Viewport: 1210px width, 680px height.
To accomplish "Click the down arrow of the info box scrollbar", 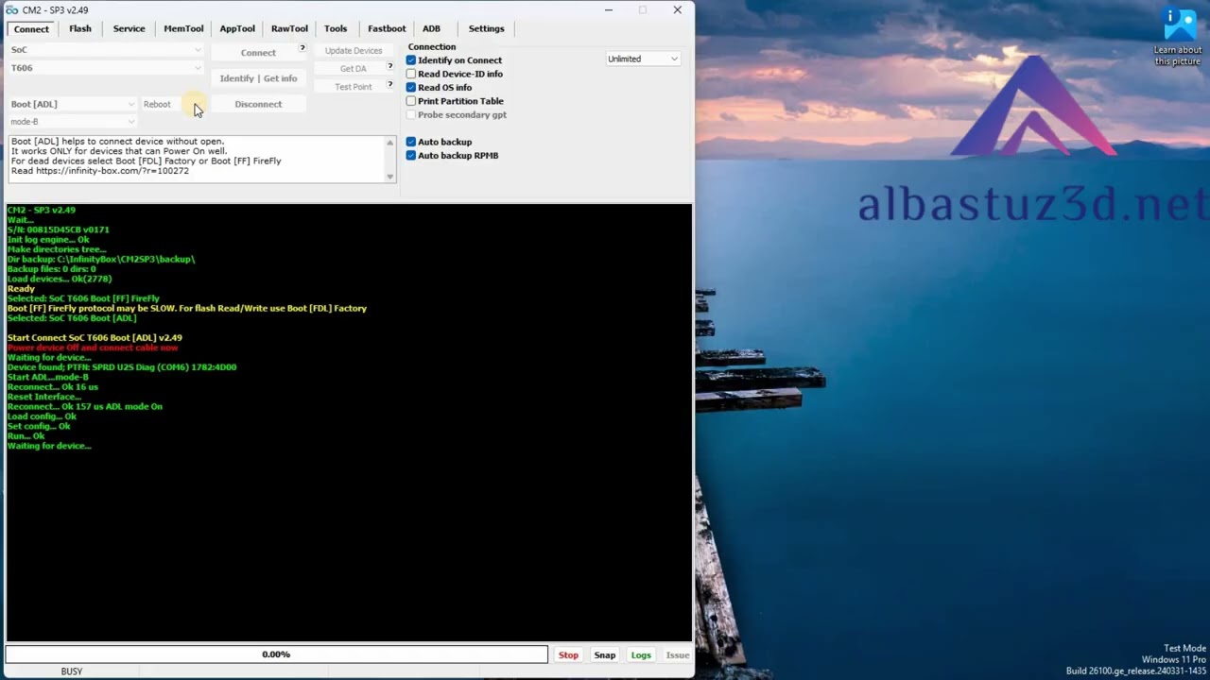I will point(389,177).
